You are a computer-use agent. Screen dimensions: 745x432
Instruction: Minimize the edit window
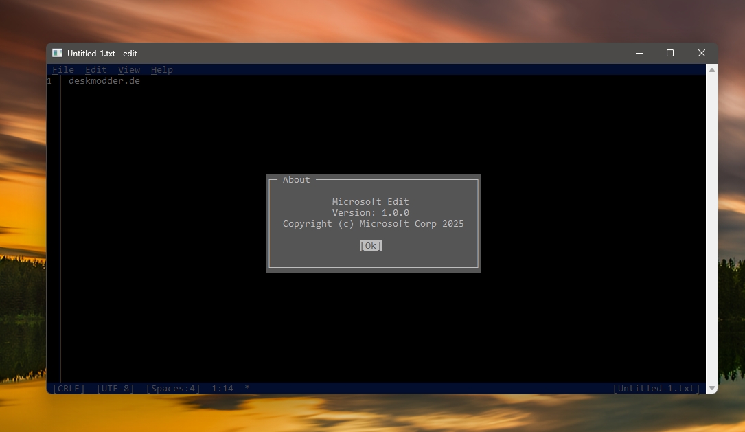pos(639,54)
